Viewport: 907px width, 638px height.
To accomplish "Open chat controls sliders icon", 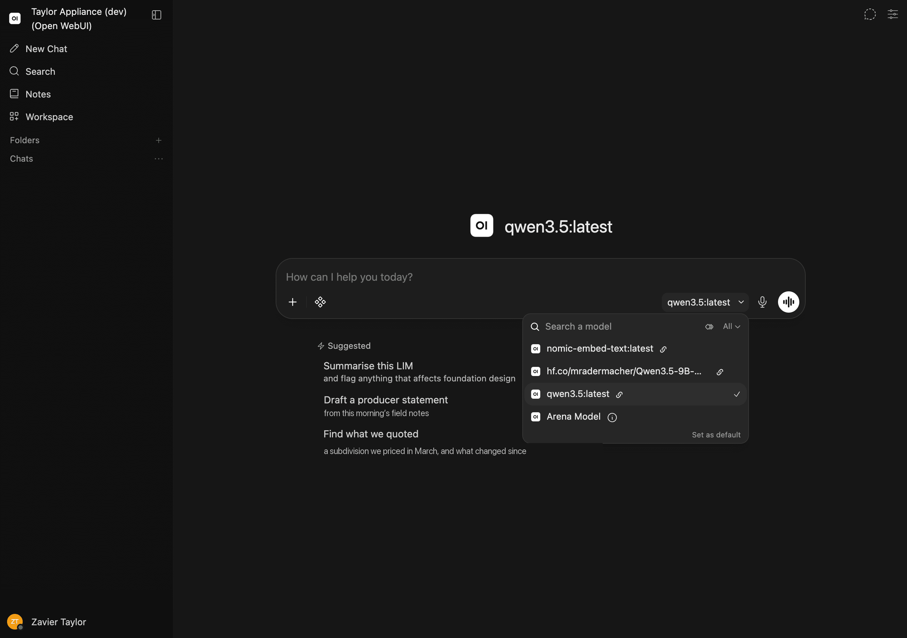I will (x=893, y=15).
